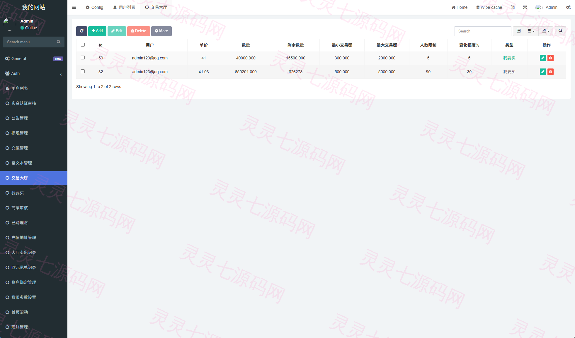Open 提现管理 in the sidebar
The height and width of the screenshot is (338, 575).
34,133
